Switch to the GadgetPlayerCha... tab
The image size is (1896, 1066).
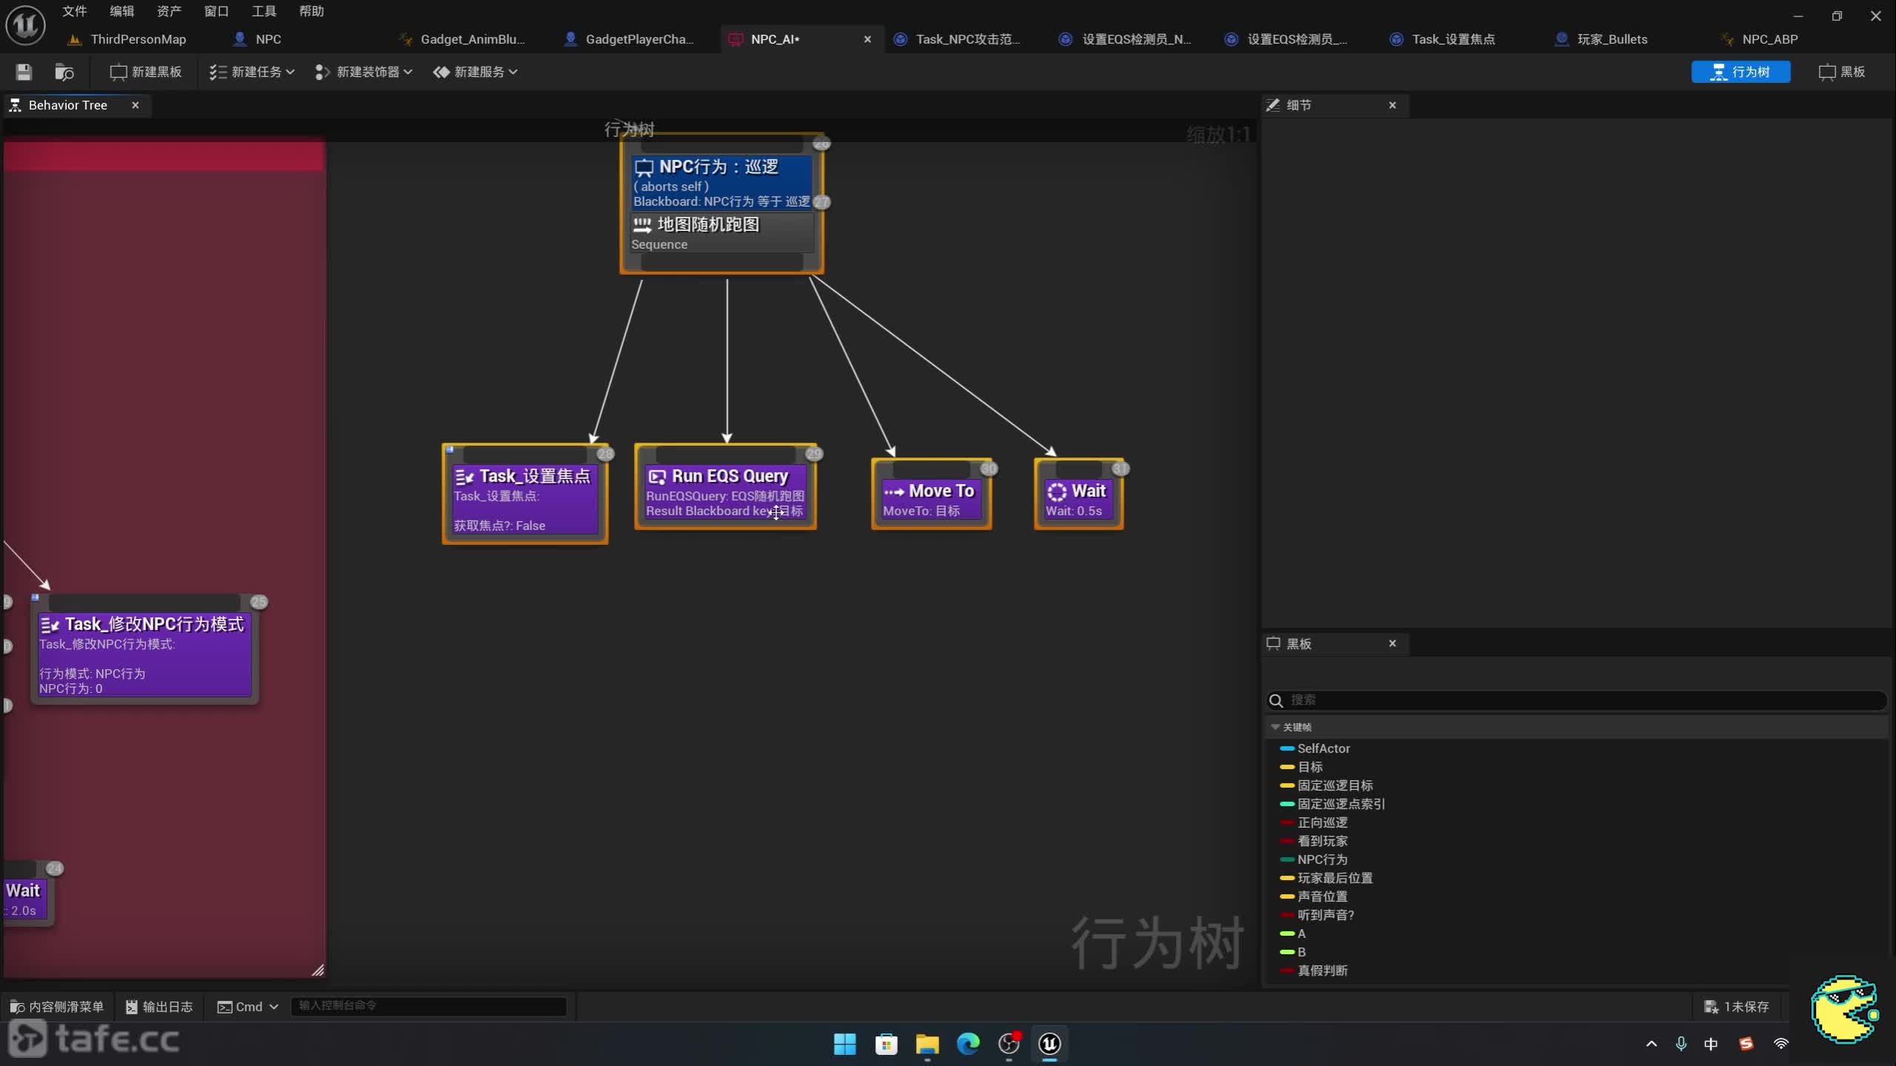630,39
